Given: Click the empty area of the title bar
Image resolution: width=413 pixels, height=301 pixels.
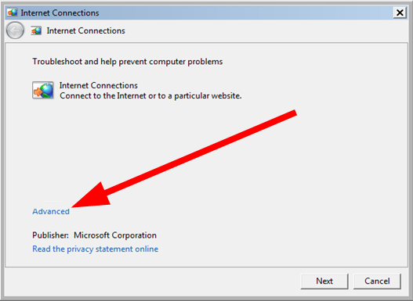Looking at the screenshot, I should (245, 13).
